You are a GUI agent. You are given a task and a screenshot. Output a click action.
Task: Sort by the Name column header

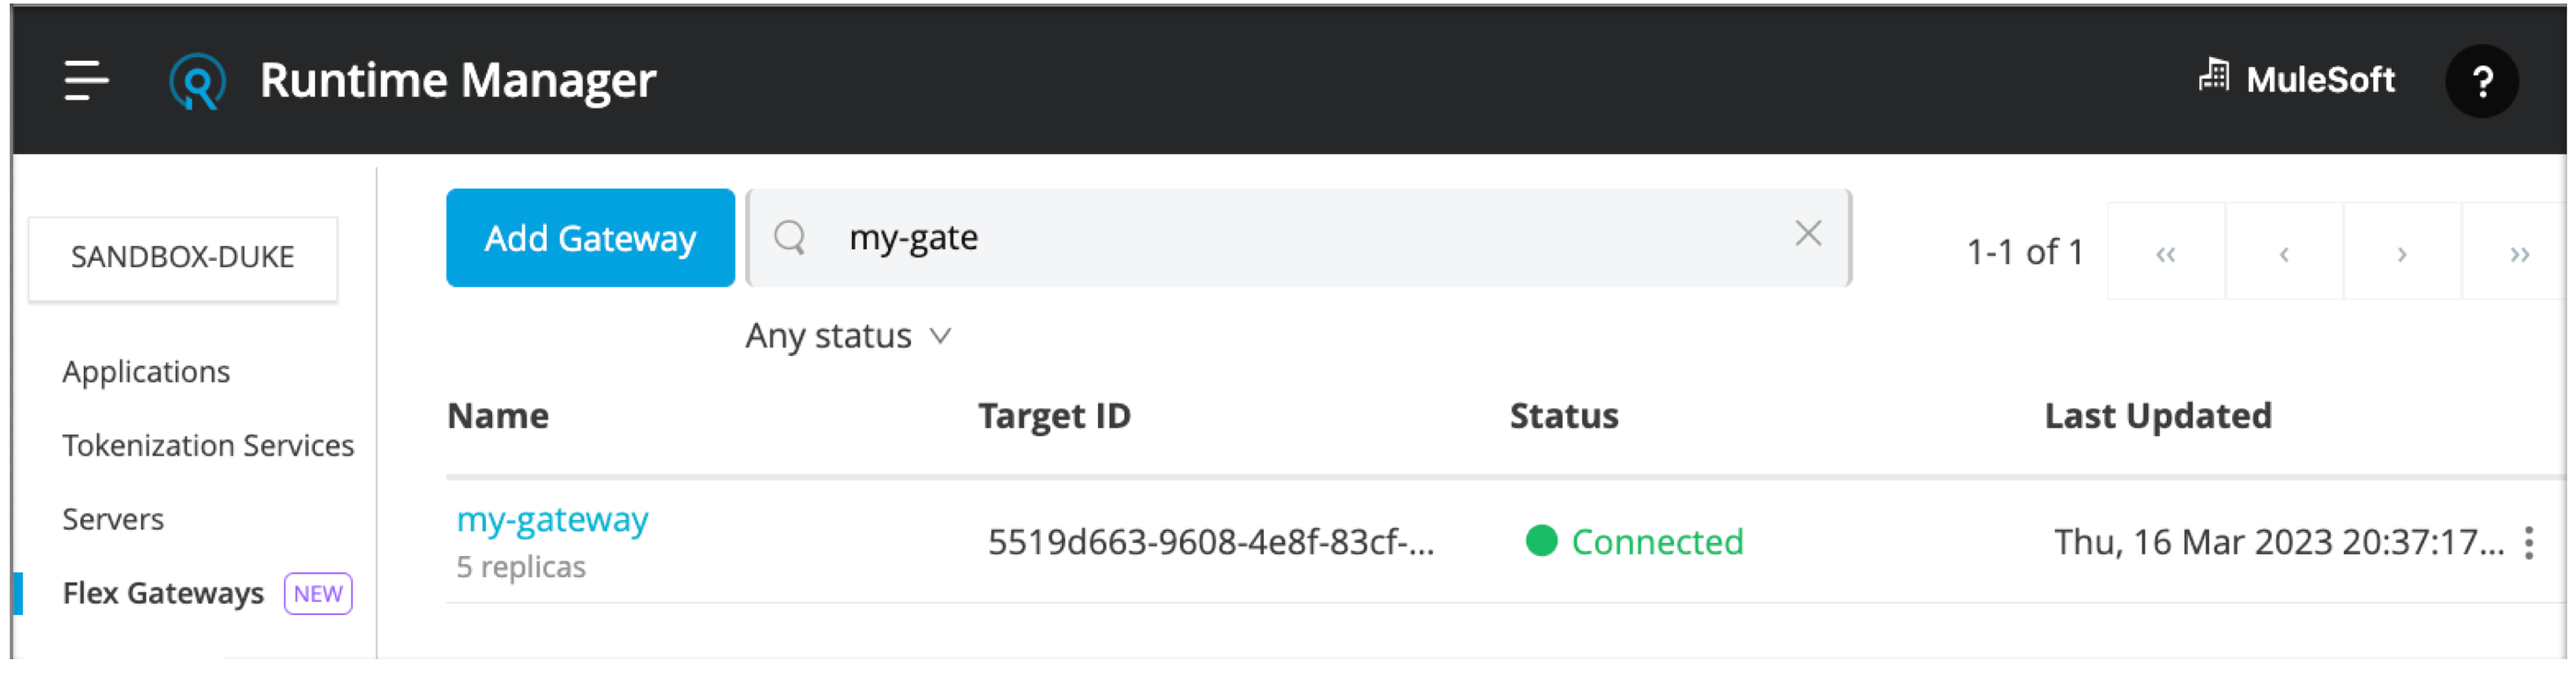pyautogui.click(x=498, y=415)
